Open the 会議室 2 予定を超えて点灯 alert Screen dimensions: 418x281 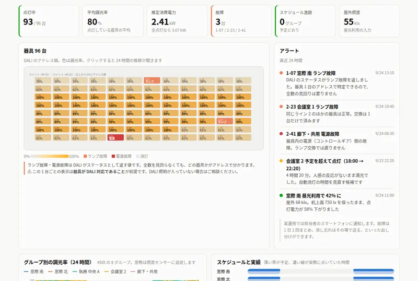pyautogui.click(x=336, y=171)
